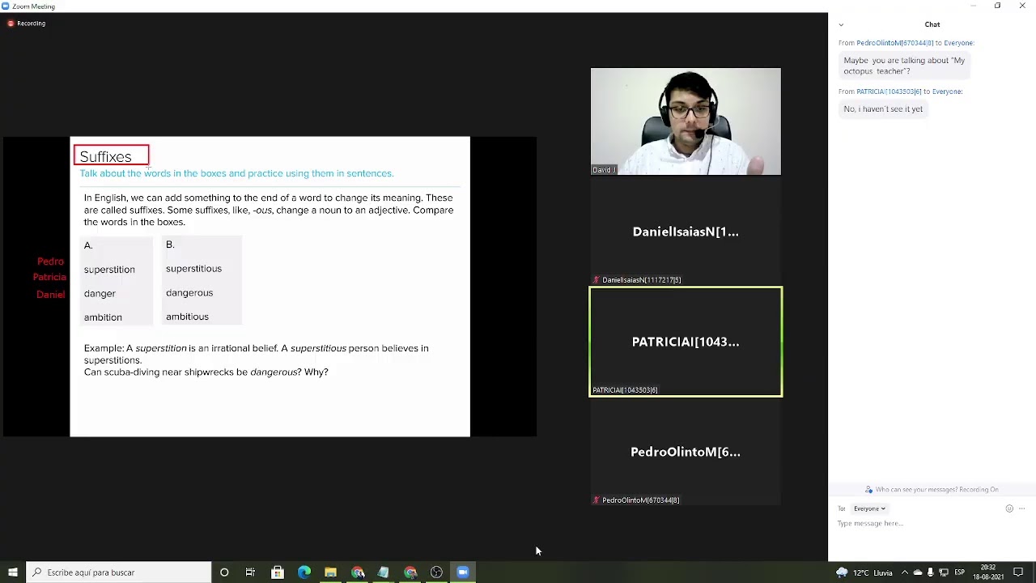Switch the ESP input language indicator
This screenshot has height=583, width=1036.
960,572
